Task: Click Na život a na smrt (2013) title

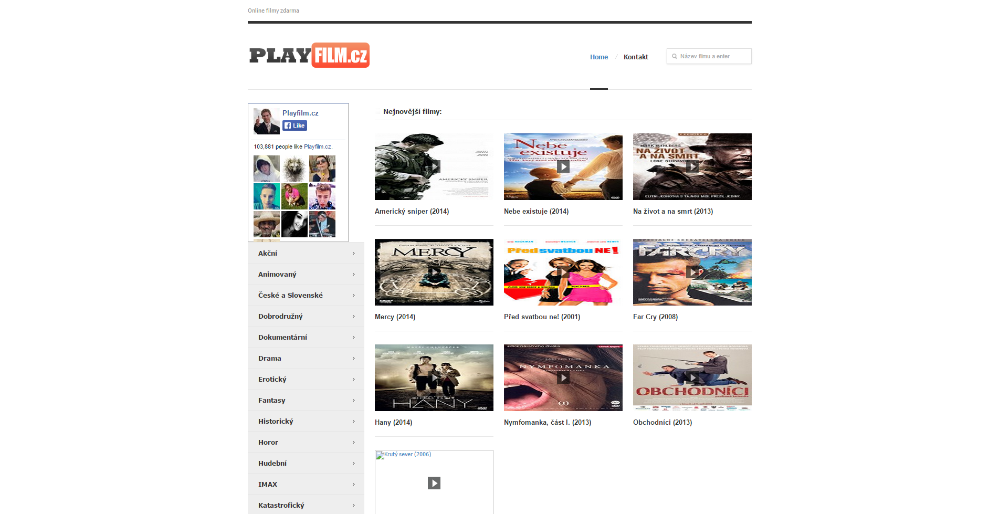Action: (673, 211)
